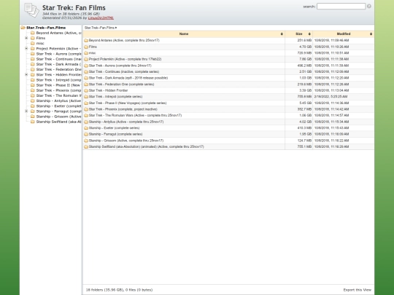The width and height of the screenshot is (394, 295).
Task: Select Starship - Antyllus in tree
Action: (x=58, y=101)
